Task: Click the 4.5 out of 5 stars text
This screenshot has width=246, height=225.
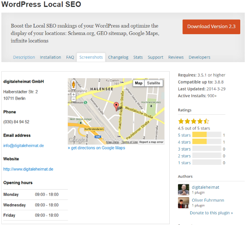Action: point(194,128)
